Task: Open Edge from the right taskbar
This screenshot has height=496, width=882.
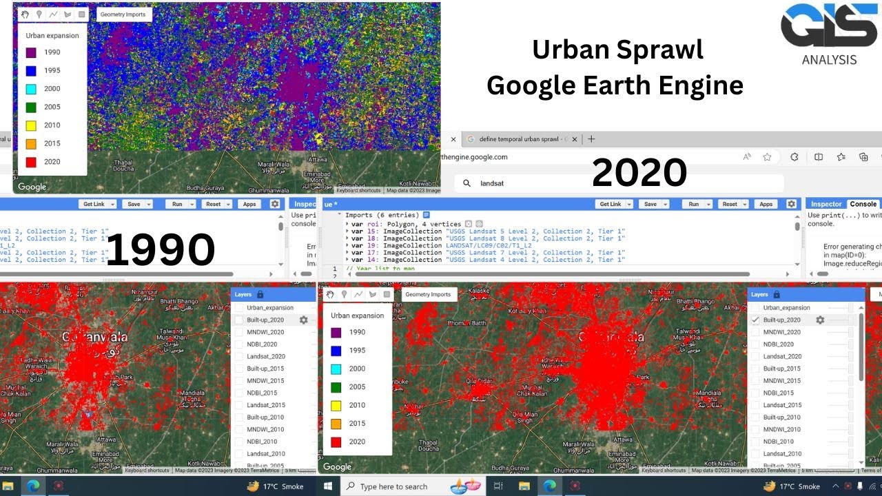Action: (549, 486)
